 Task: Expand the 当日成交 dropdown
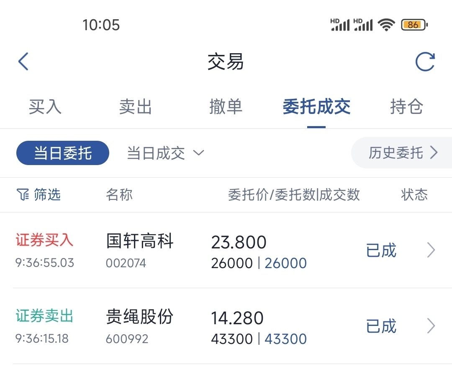tap(165, 153)
